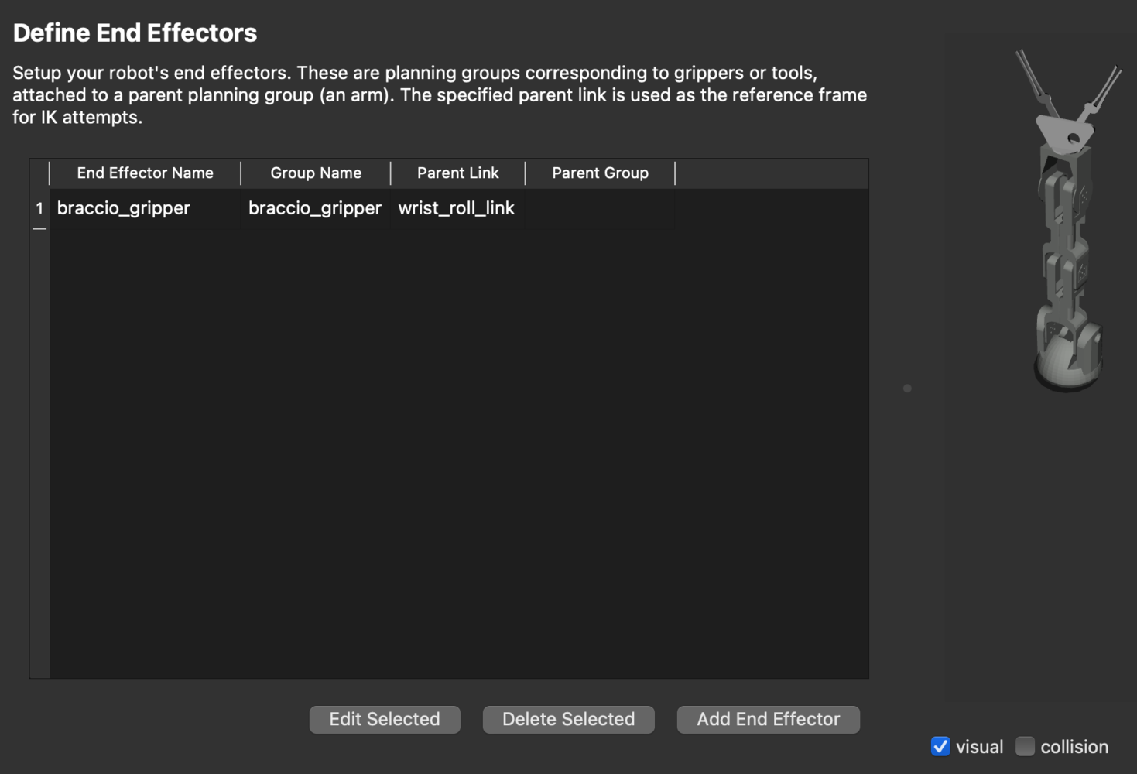The image size is (1137, 774).
Task: Select the braccio_gripper end effector name cell
Action: [x=146, y=208]
